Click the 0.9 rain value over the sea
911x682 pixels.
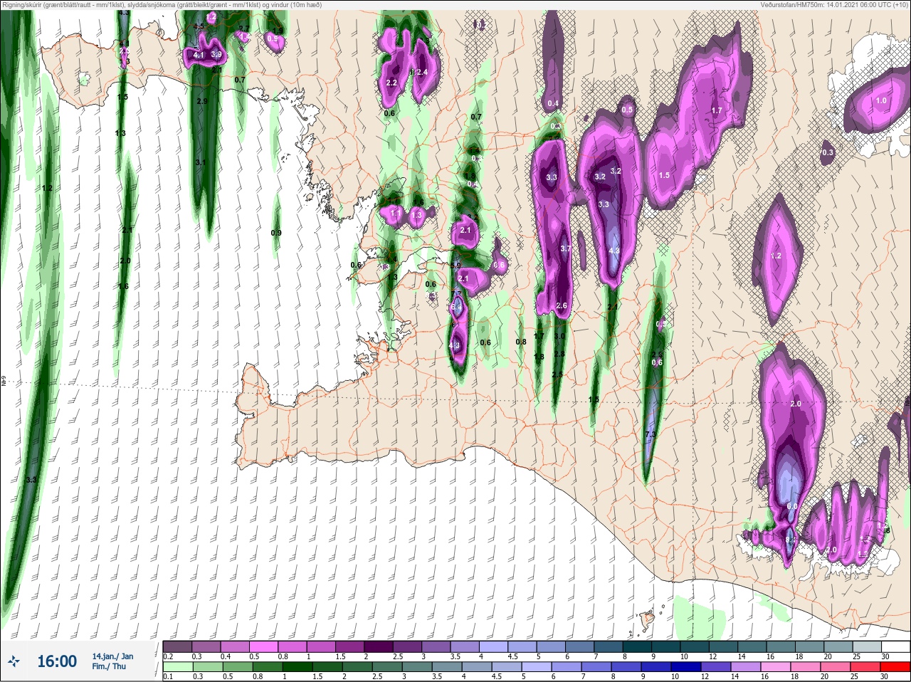point(276,233)
